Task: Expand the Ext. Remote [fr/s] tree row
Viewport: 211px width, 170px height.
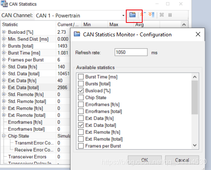Action: click(4, 108)
